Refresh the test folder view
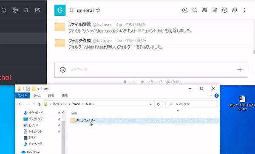The image size is (255, 154). coord(158,104)
